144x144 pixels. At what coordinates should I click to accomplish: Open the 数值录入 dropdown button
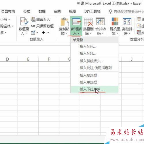pyautogui.click(x=24, y=26)
